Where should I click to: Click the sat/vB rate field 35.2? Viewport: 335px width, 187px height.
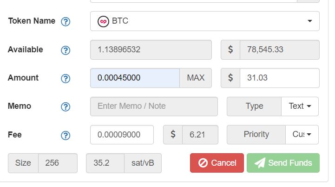pyautogui.click(x=105, y=163)
